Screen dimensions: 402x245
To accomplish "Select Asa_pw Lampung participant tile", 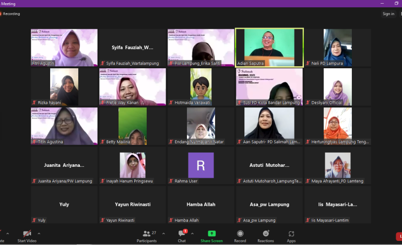I will pyautogui.click(x=269, y=204).
